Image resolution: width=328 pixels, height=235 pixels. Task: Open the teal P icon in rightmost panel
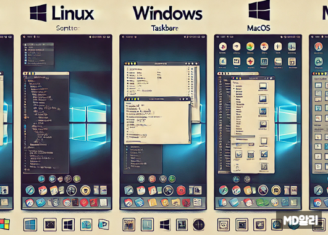(319, 62)
